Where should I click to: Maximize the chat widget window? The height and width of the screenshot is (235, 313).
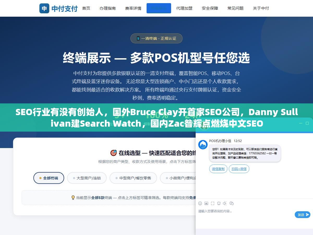click(x=308, y=123)
